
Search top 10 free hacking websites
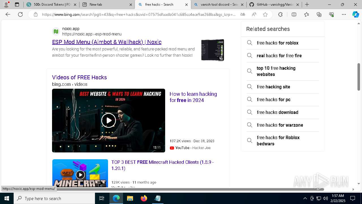(x=283, y=71)
